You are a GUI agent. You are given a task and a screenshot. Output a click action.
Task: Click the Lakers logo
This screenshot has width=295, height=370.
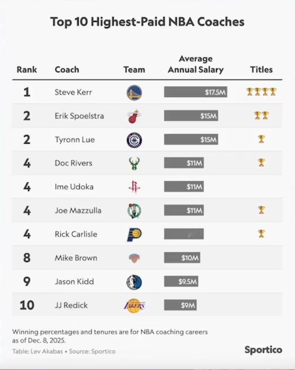pyautogui.click(x=134, y=305)
